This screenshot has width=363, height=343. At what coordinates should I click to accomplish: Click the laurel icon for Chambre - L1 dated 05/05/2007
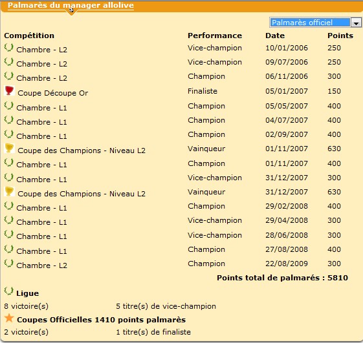pos(9,105)
